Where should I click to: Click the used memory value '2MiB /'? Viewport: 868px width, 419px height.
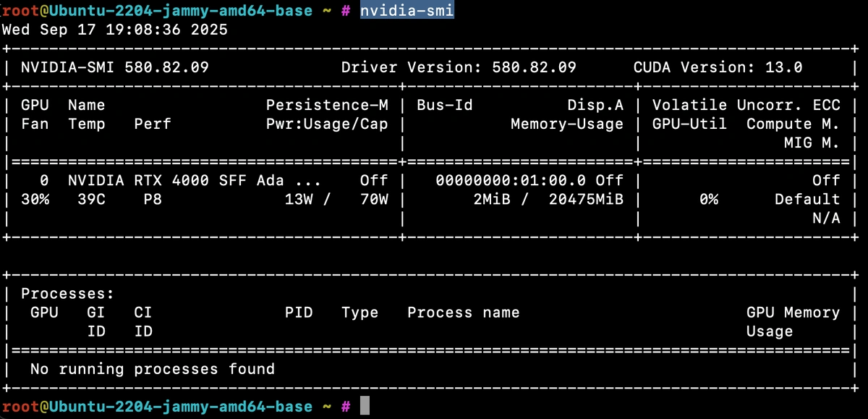click(501, 199)
